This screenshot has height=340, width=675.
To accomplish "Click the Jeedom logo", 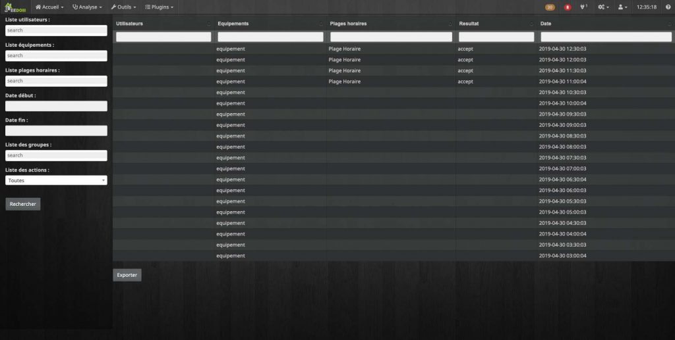I will pyautogui.click(x=15, y=7).
